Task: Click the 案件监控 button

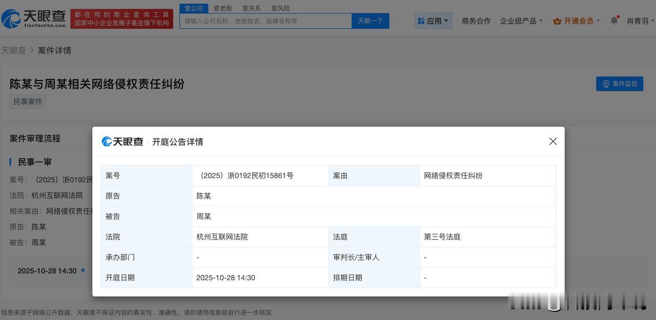Action: point(619,83)
